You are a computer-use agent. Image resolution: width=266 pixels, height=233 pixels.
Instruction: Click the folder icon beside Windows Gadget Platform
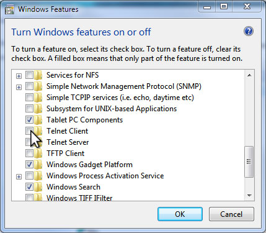click(x=38, y=165)
